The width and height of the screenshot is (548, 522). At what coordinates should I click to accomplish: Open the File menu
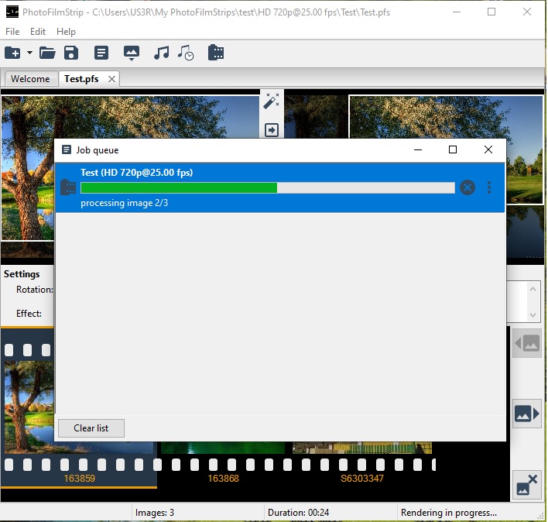tap(12, 32)
